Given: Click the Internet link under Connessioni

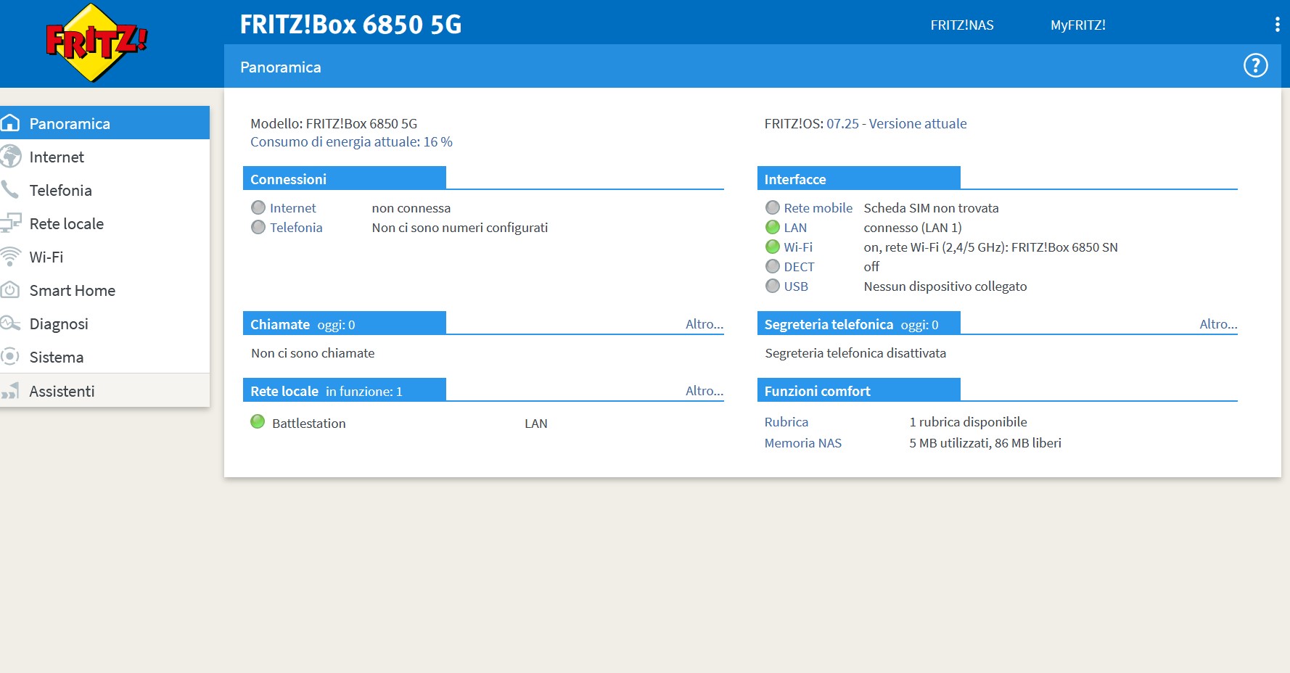Looking at the screenshot, I should click(x=292, y=207).
